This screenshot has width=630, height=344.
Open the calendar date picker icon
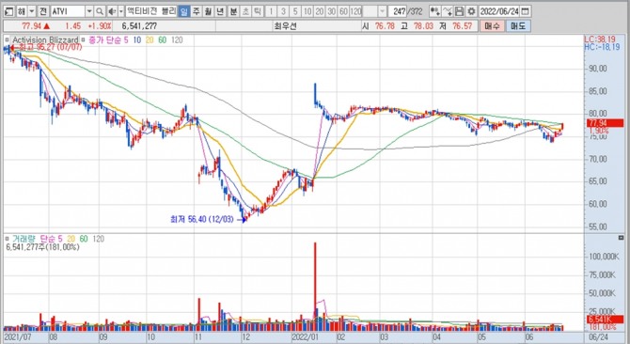(525, 11)
